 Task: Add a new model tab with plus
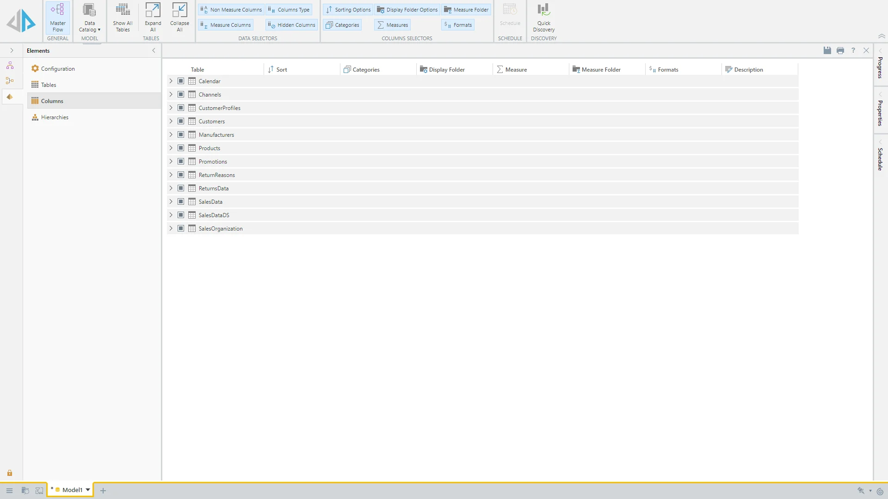point(103,491)
